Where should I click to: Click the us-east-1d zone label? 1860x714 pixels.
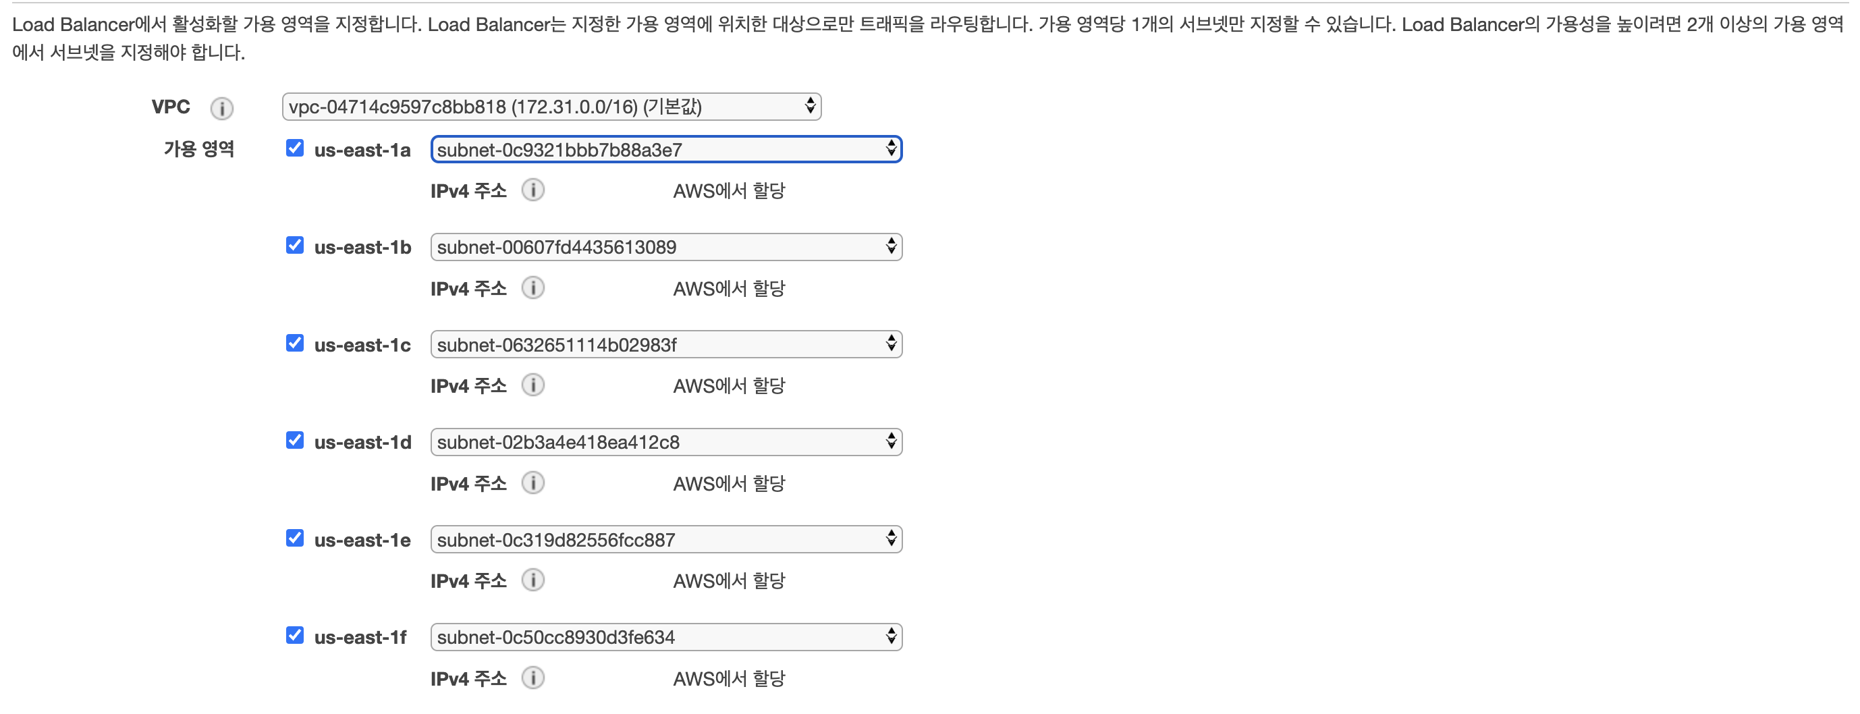tap(362, 443)
